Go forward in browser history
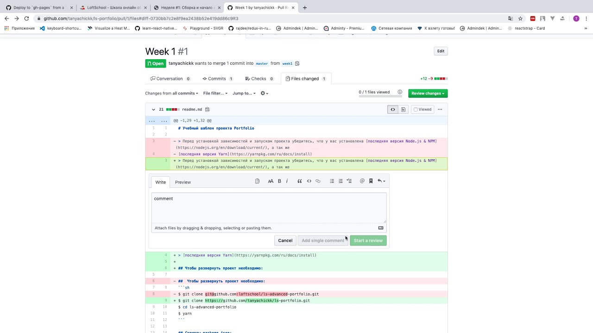The image size is (593, 333). (16, 18)
